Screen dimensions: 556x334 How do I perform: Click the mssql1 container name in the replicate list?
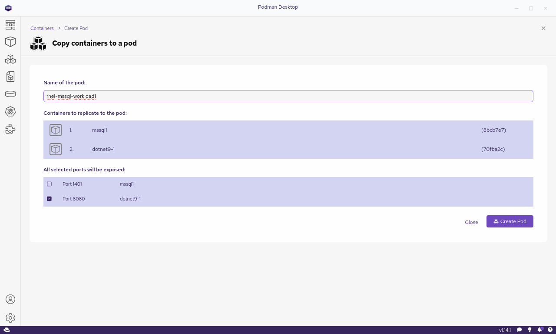99,130
